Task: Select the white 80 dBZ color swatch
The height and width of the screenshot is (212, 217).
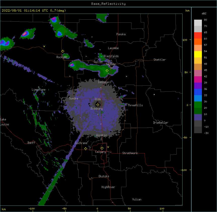Action: [x=198, y=23]
